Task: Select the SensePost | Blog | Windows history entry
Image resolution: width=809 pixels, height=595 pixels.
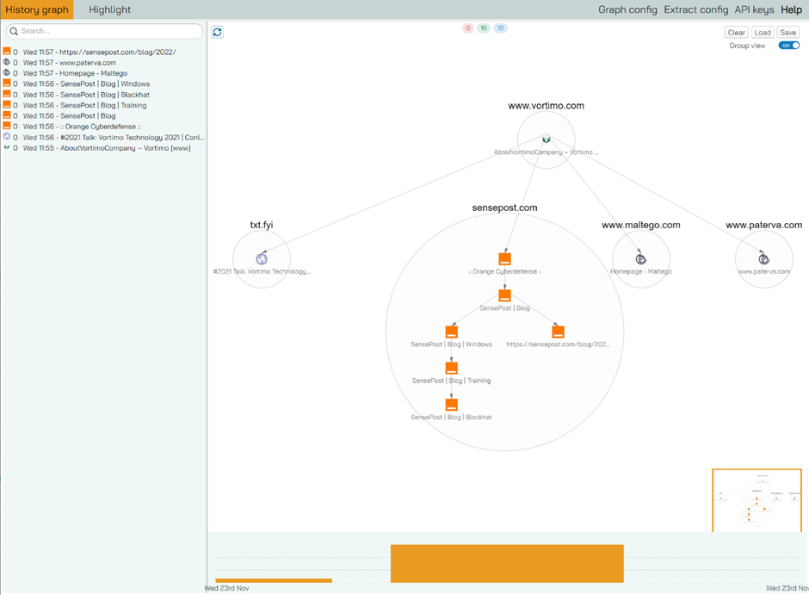Action: pyautogui.click(x=86, y=84)
